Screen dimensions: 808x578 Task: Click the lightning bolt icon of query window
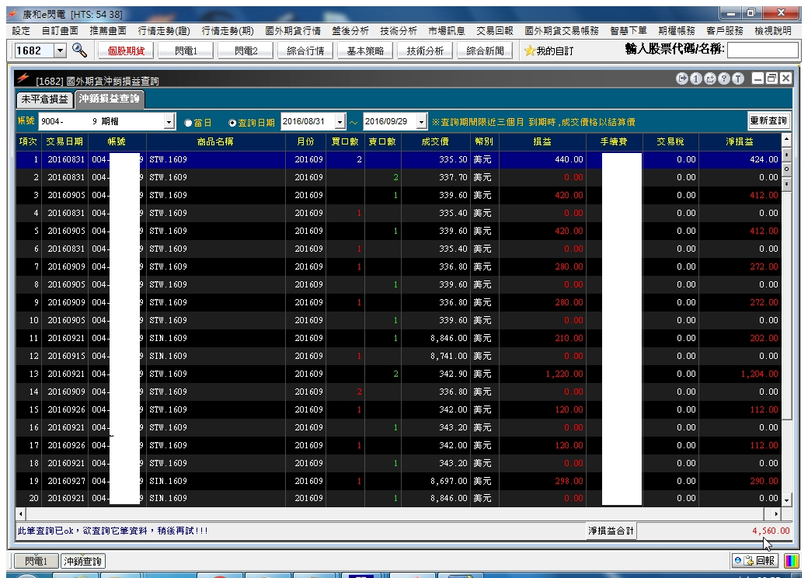click(23, 78)
